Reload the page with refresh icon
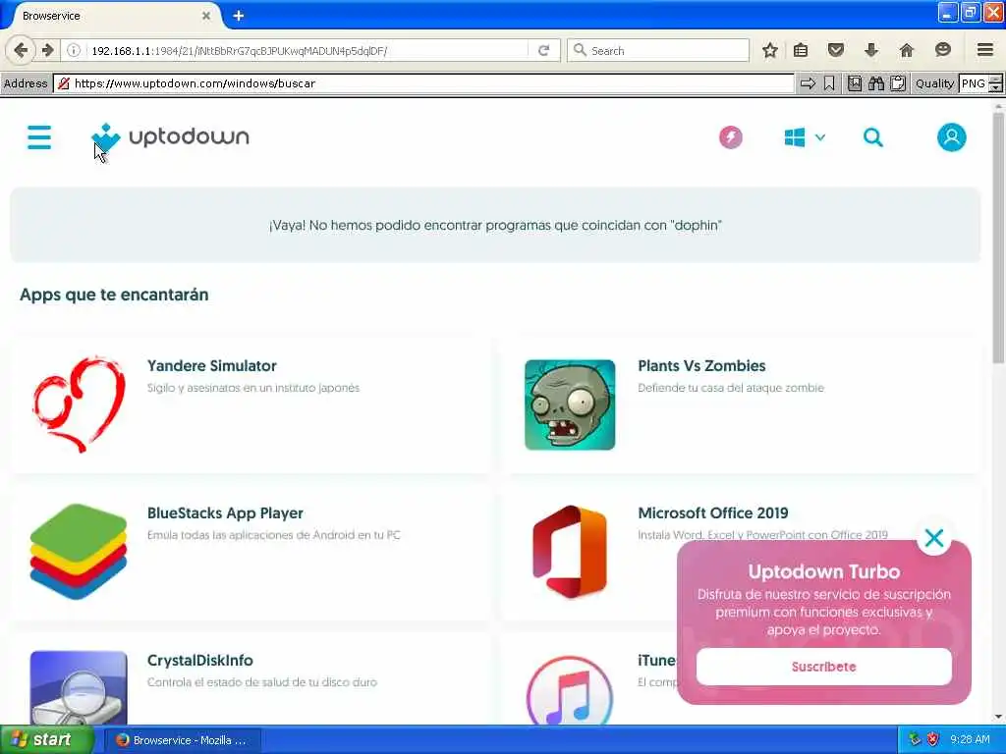The width and height of the screenshot is (1006, 754). click(544, 50)
